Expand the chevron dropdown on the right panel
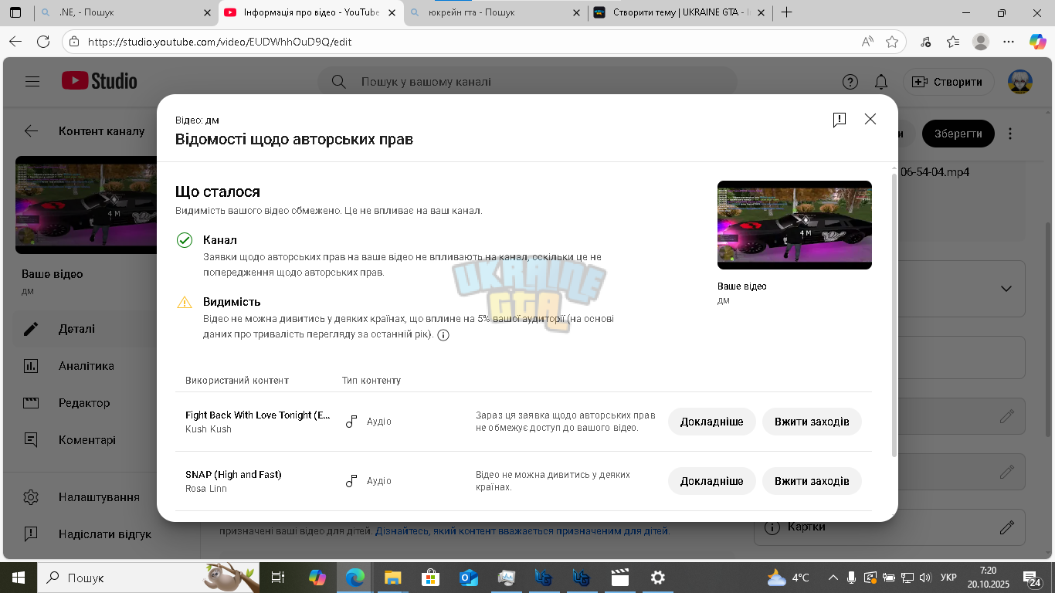1055x593 pixels. [x=1006, y=289]
